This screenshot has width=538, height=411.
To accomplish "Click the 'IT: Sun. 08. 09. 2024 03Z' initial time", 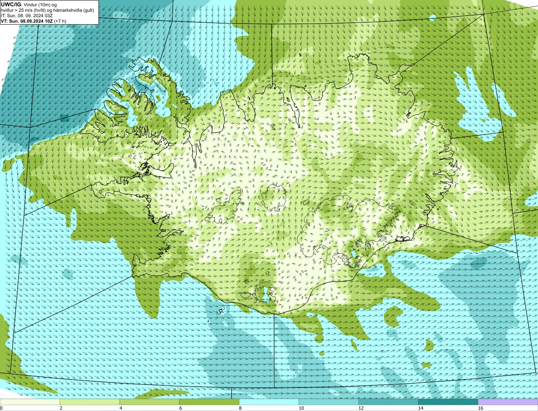I will click(27, 15).
